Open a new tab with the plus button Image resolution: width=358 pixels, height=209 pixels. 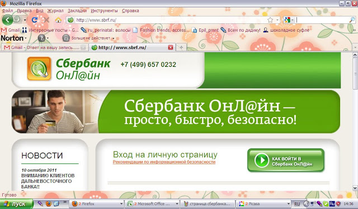[x=181, y=47]
